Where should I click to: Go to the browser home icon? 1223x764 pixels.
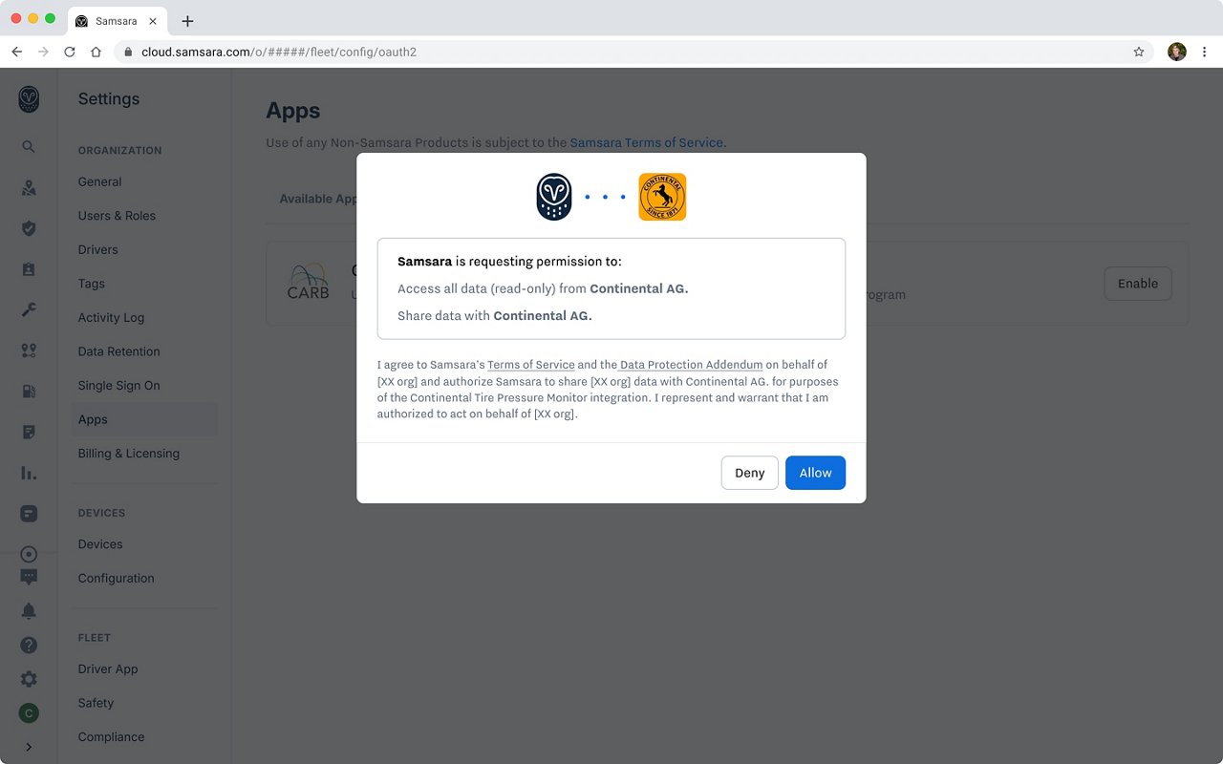pos(96,52)
